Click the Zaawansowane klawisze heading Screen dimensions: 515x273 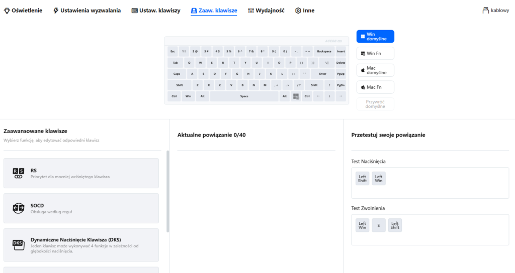click(x=36, y=131)
